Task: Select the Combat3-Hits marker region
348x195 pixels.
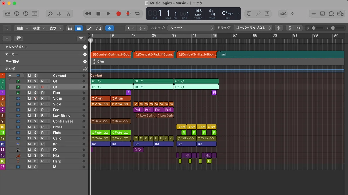Action: pyautogui.click(x=197, y=54)
